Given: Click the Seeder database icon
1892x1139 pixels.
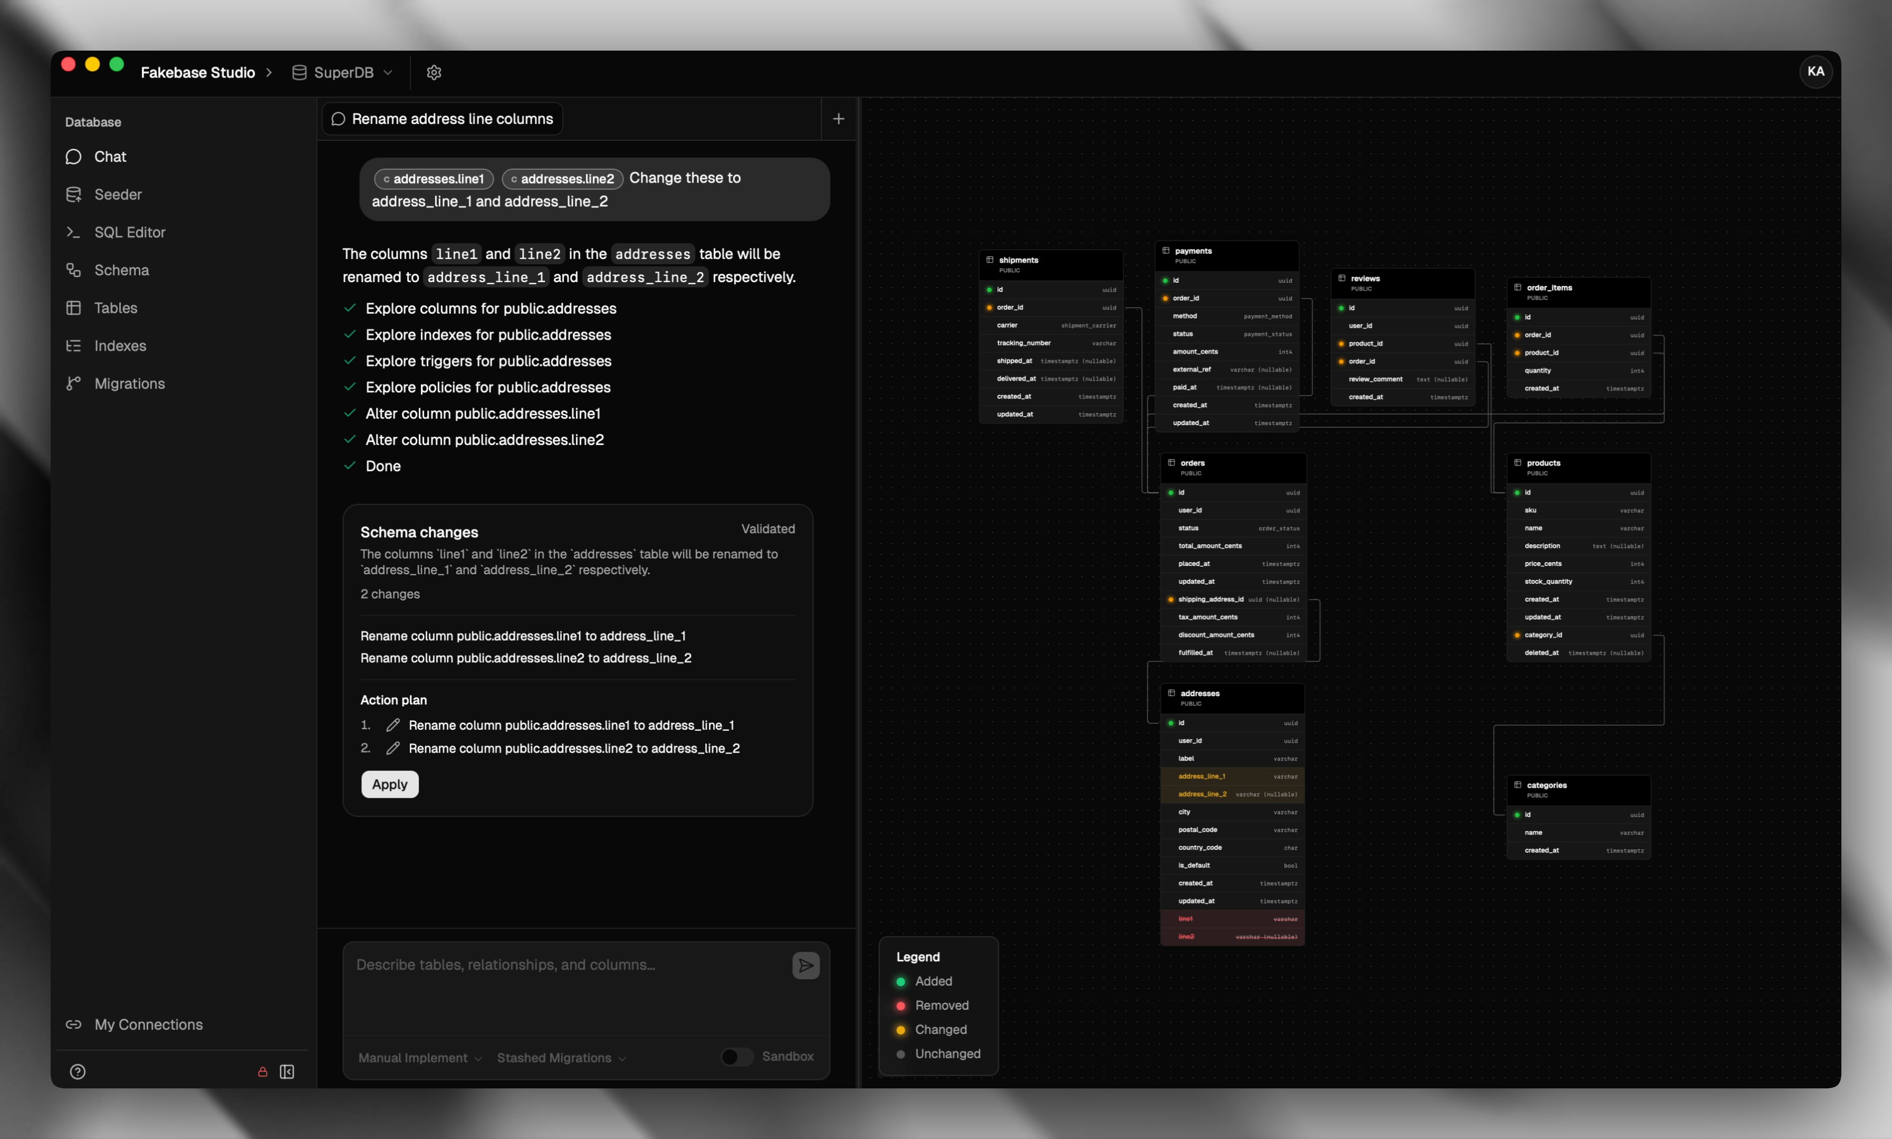Looking at the screenshot, I should (74, 194).
